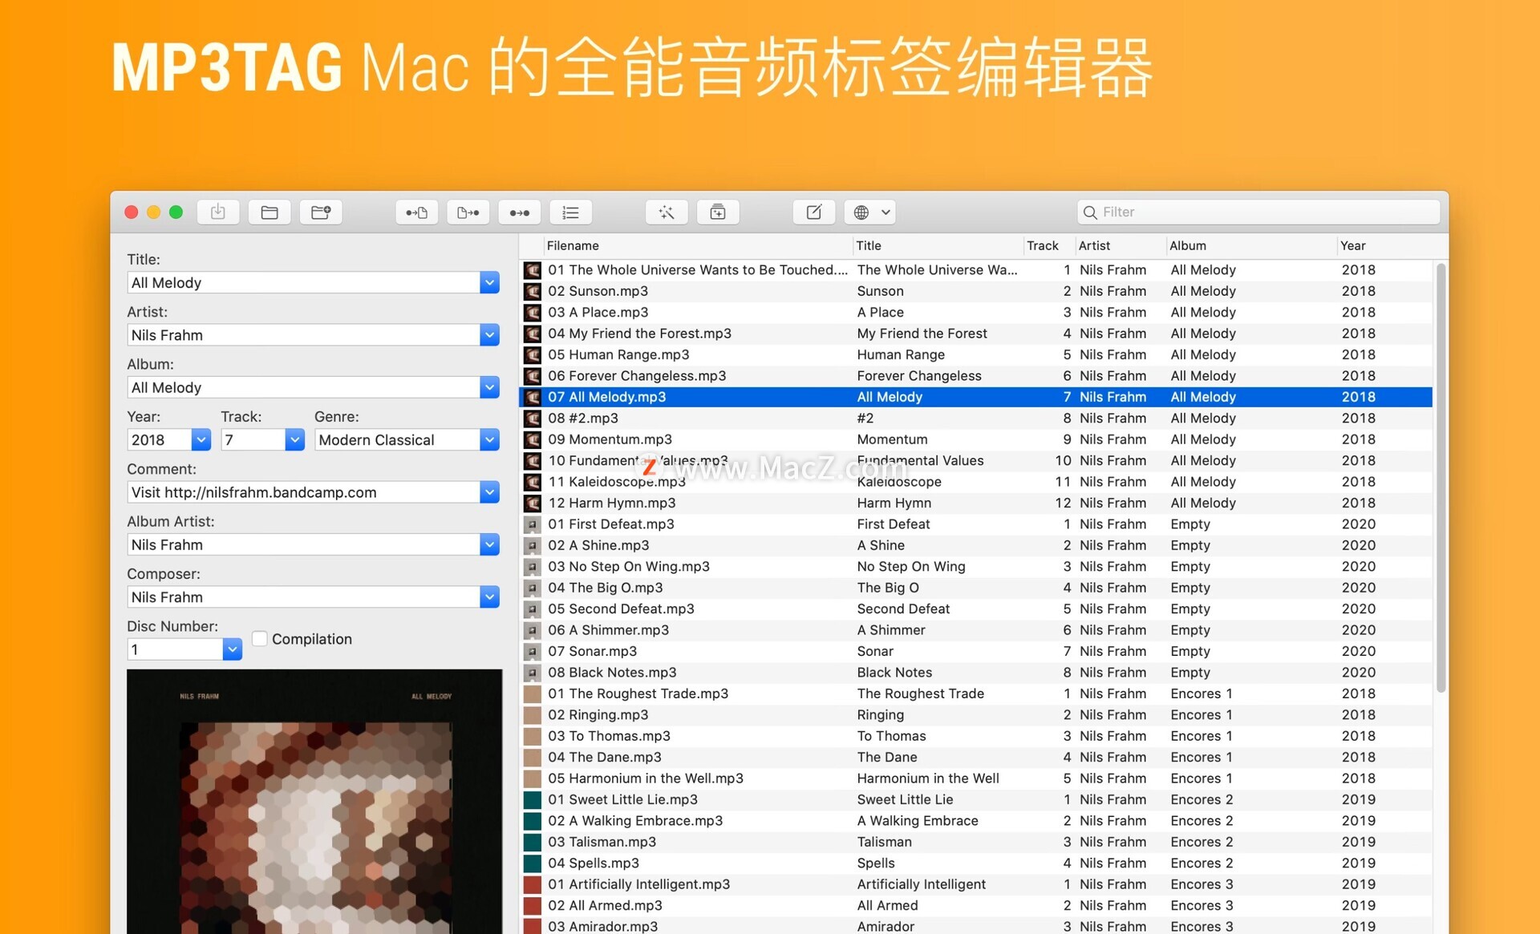Click the globe tag sources icon
This screenshot has width=1540, height=934.
click(x=861, y=212)
